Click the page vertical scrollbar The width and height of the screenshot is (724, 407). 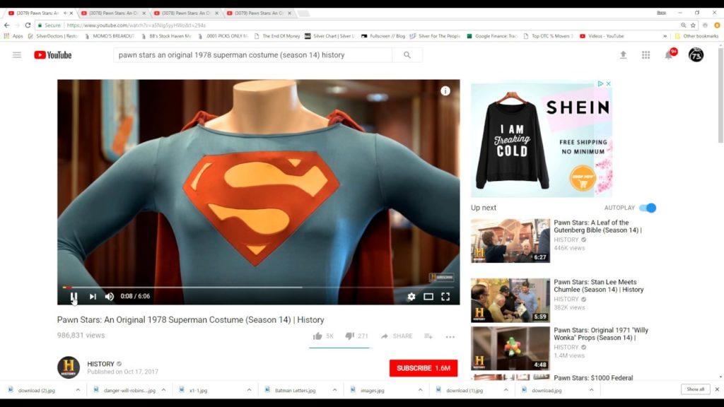(x=720, y=95)
